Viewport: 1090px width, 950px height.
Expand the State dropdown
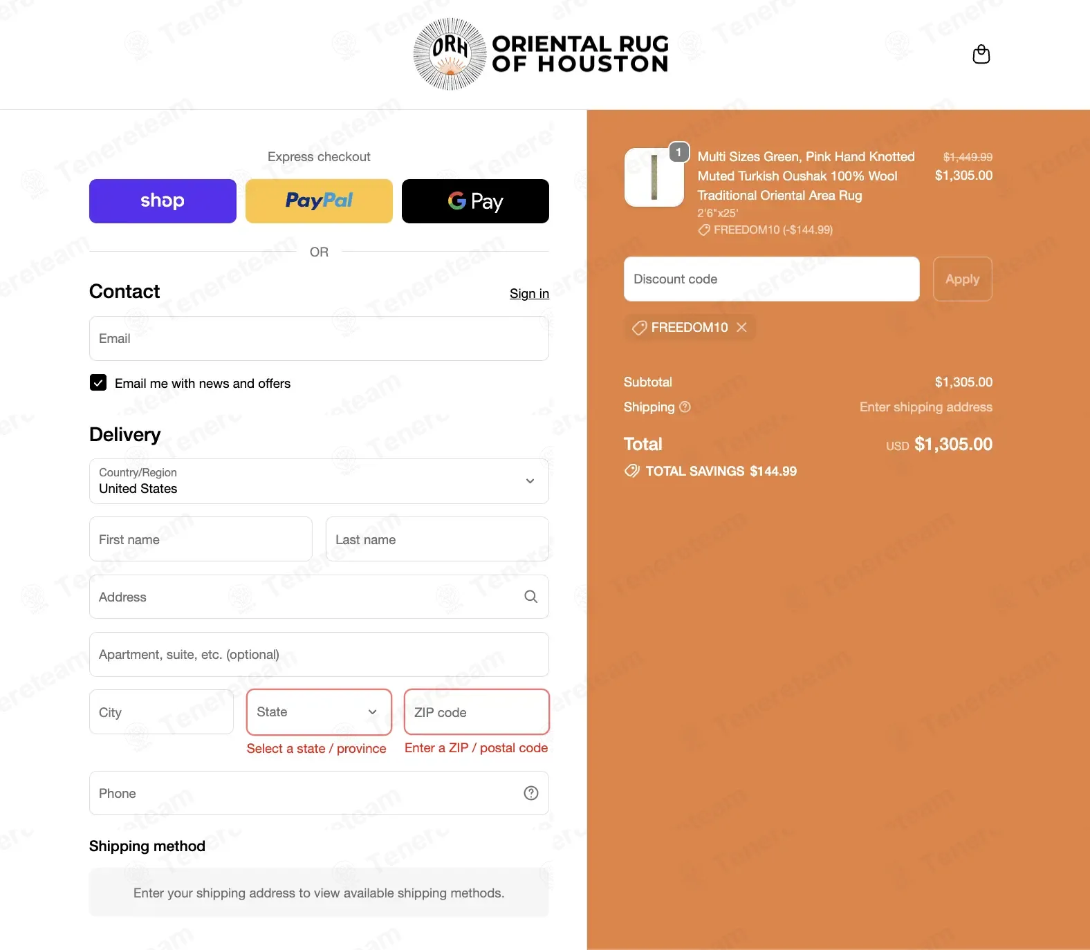[x=319, y=712]
